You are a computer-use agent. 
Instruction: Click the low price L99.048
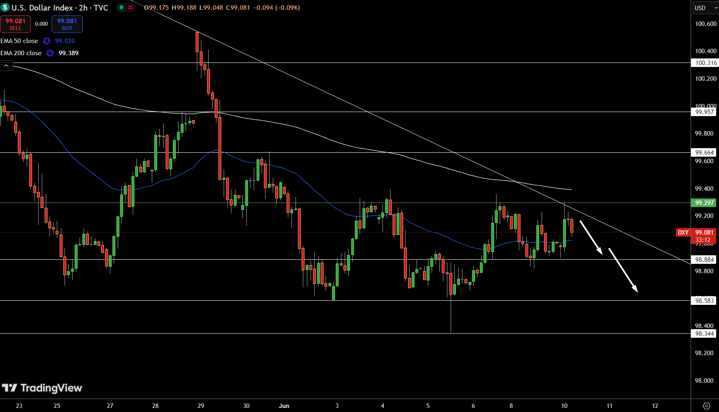point(211,8)
